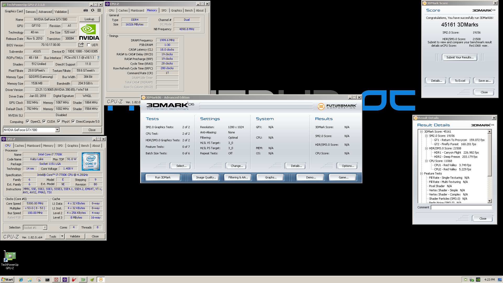Click the Safely Remove Hardware tray icon
Viewport: 503px width, 283px height.
point(472,280)
